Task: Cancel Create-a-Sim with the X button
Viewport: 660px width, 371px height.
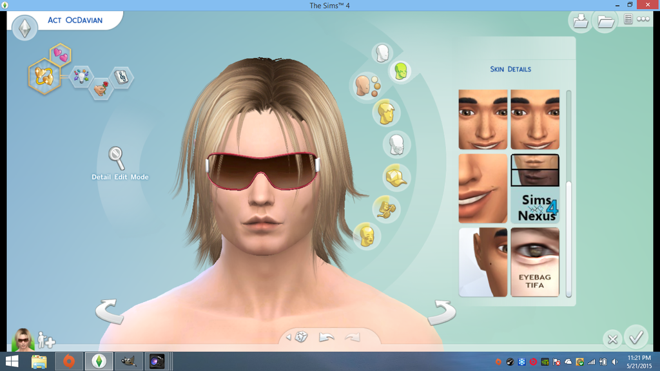Action: pyautogui.click(x=612, y=339)
